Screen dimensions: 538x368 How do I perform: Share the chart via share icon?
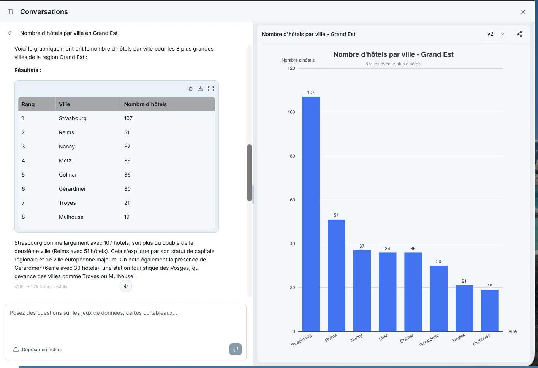click(x=519, y=34)
